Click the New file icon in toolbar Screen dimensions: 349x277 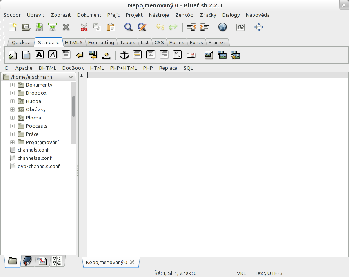tap(13, 27)
